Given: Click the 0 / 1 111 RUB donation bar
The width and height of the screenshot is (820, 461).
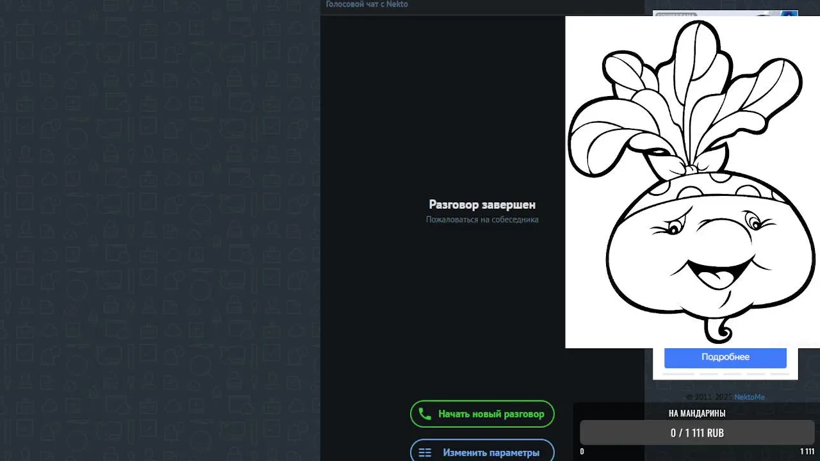Looking at the screenshot, I should [697, 433].
